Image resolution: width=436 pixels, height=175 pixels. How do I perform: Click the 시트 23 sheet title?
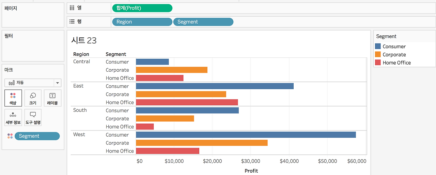pyautogui.click(x=84, y=40)
